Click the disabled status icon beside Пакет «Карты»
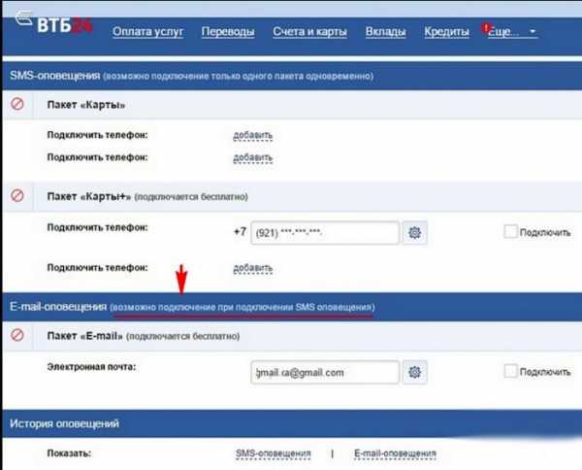 click(16, 104)
